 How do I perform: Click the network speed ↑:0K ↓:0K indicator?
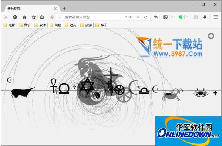[x=132, y=17]
